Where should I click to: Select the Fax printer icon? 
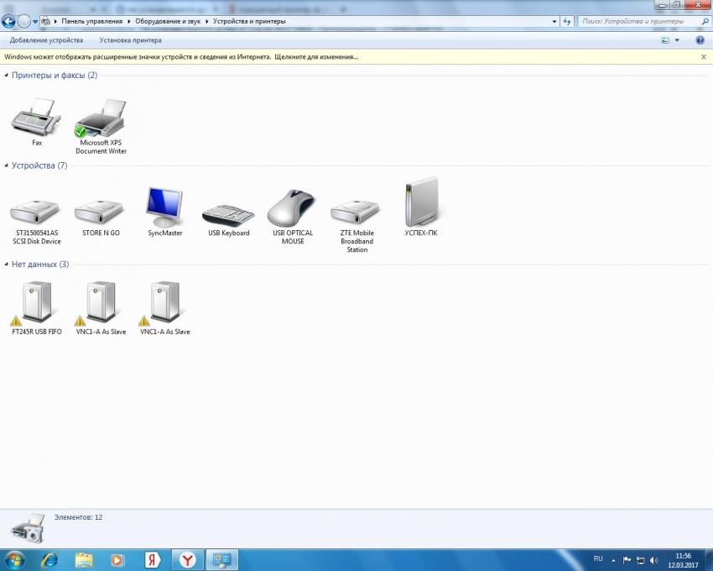point(36,118)
